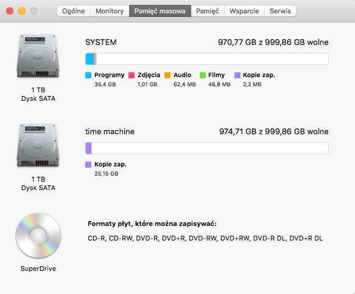
Task: Click the purple Kopie zap. swatch under SYSTEM
Action: tap(237, 75)
